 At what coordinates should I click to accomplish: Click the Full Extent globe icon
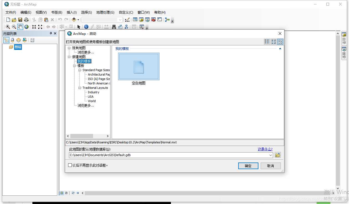point(27,27)
